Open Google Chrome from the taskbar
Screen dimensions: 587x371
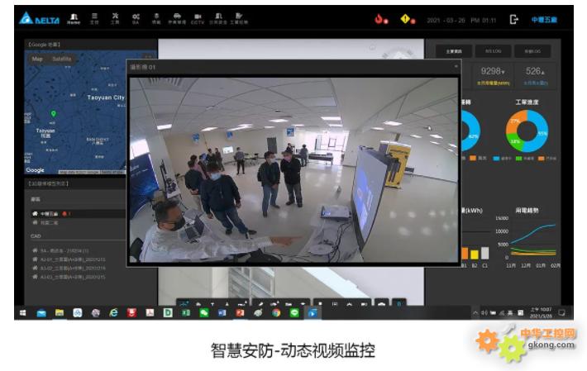click(276, 313)
